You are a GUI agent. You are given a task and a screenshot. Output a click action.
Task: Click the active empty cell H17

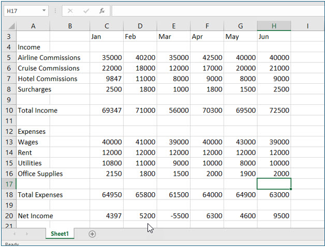tap(274, 184)
